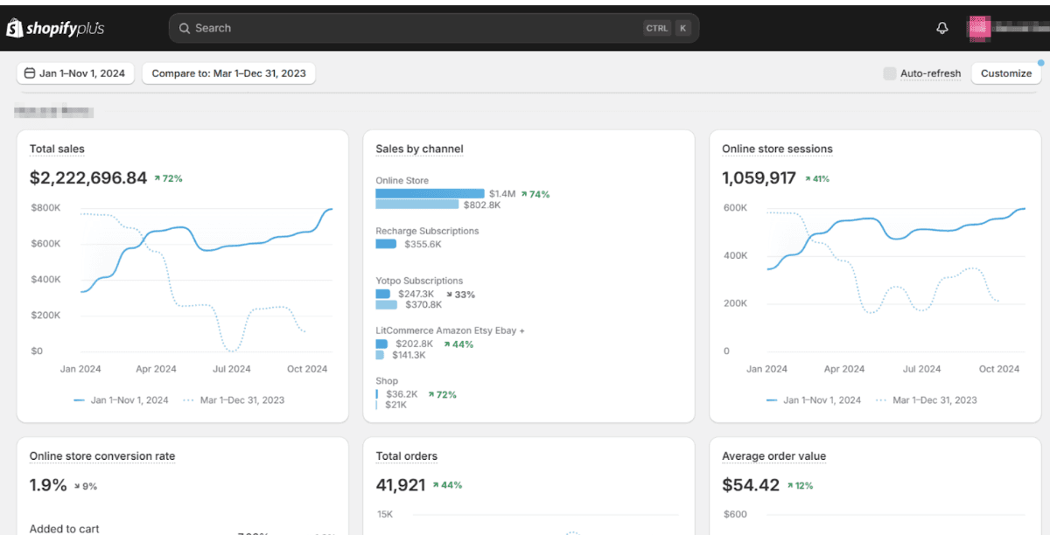Click the 44% increase indicator for Total orders
The height and width of the screenshot is (535, 1050).
(447, 485)
